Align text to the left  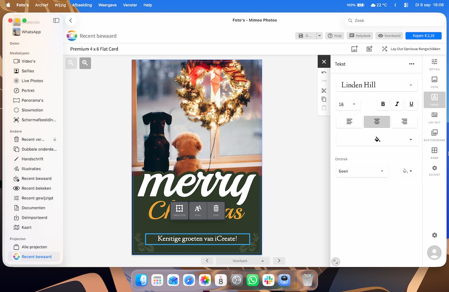pos(349,122)
